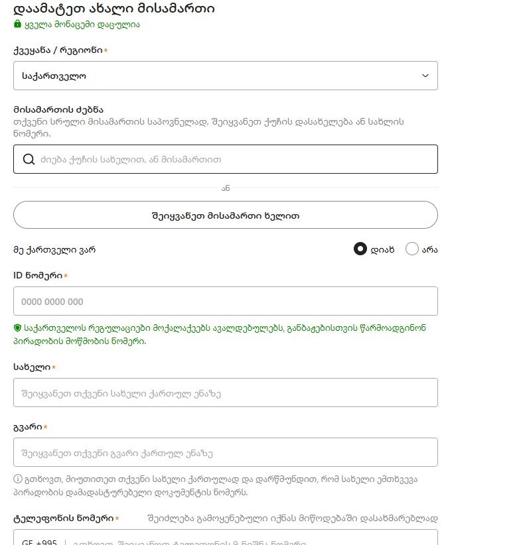Viewport: 521px width, 545px height.
Task: Open the country dropdown showing საქართველო
Action: click(x=226, y=76)
